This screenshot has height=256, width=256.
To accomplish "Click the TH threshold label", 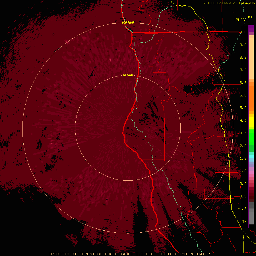I will click(x=244, y=222).
